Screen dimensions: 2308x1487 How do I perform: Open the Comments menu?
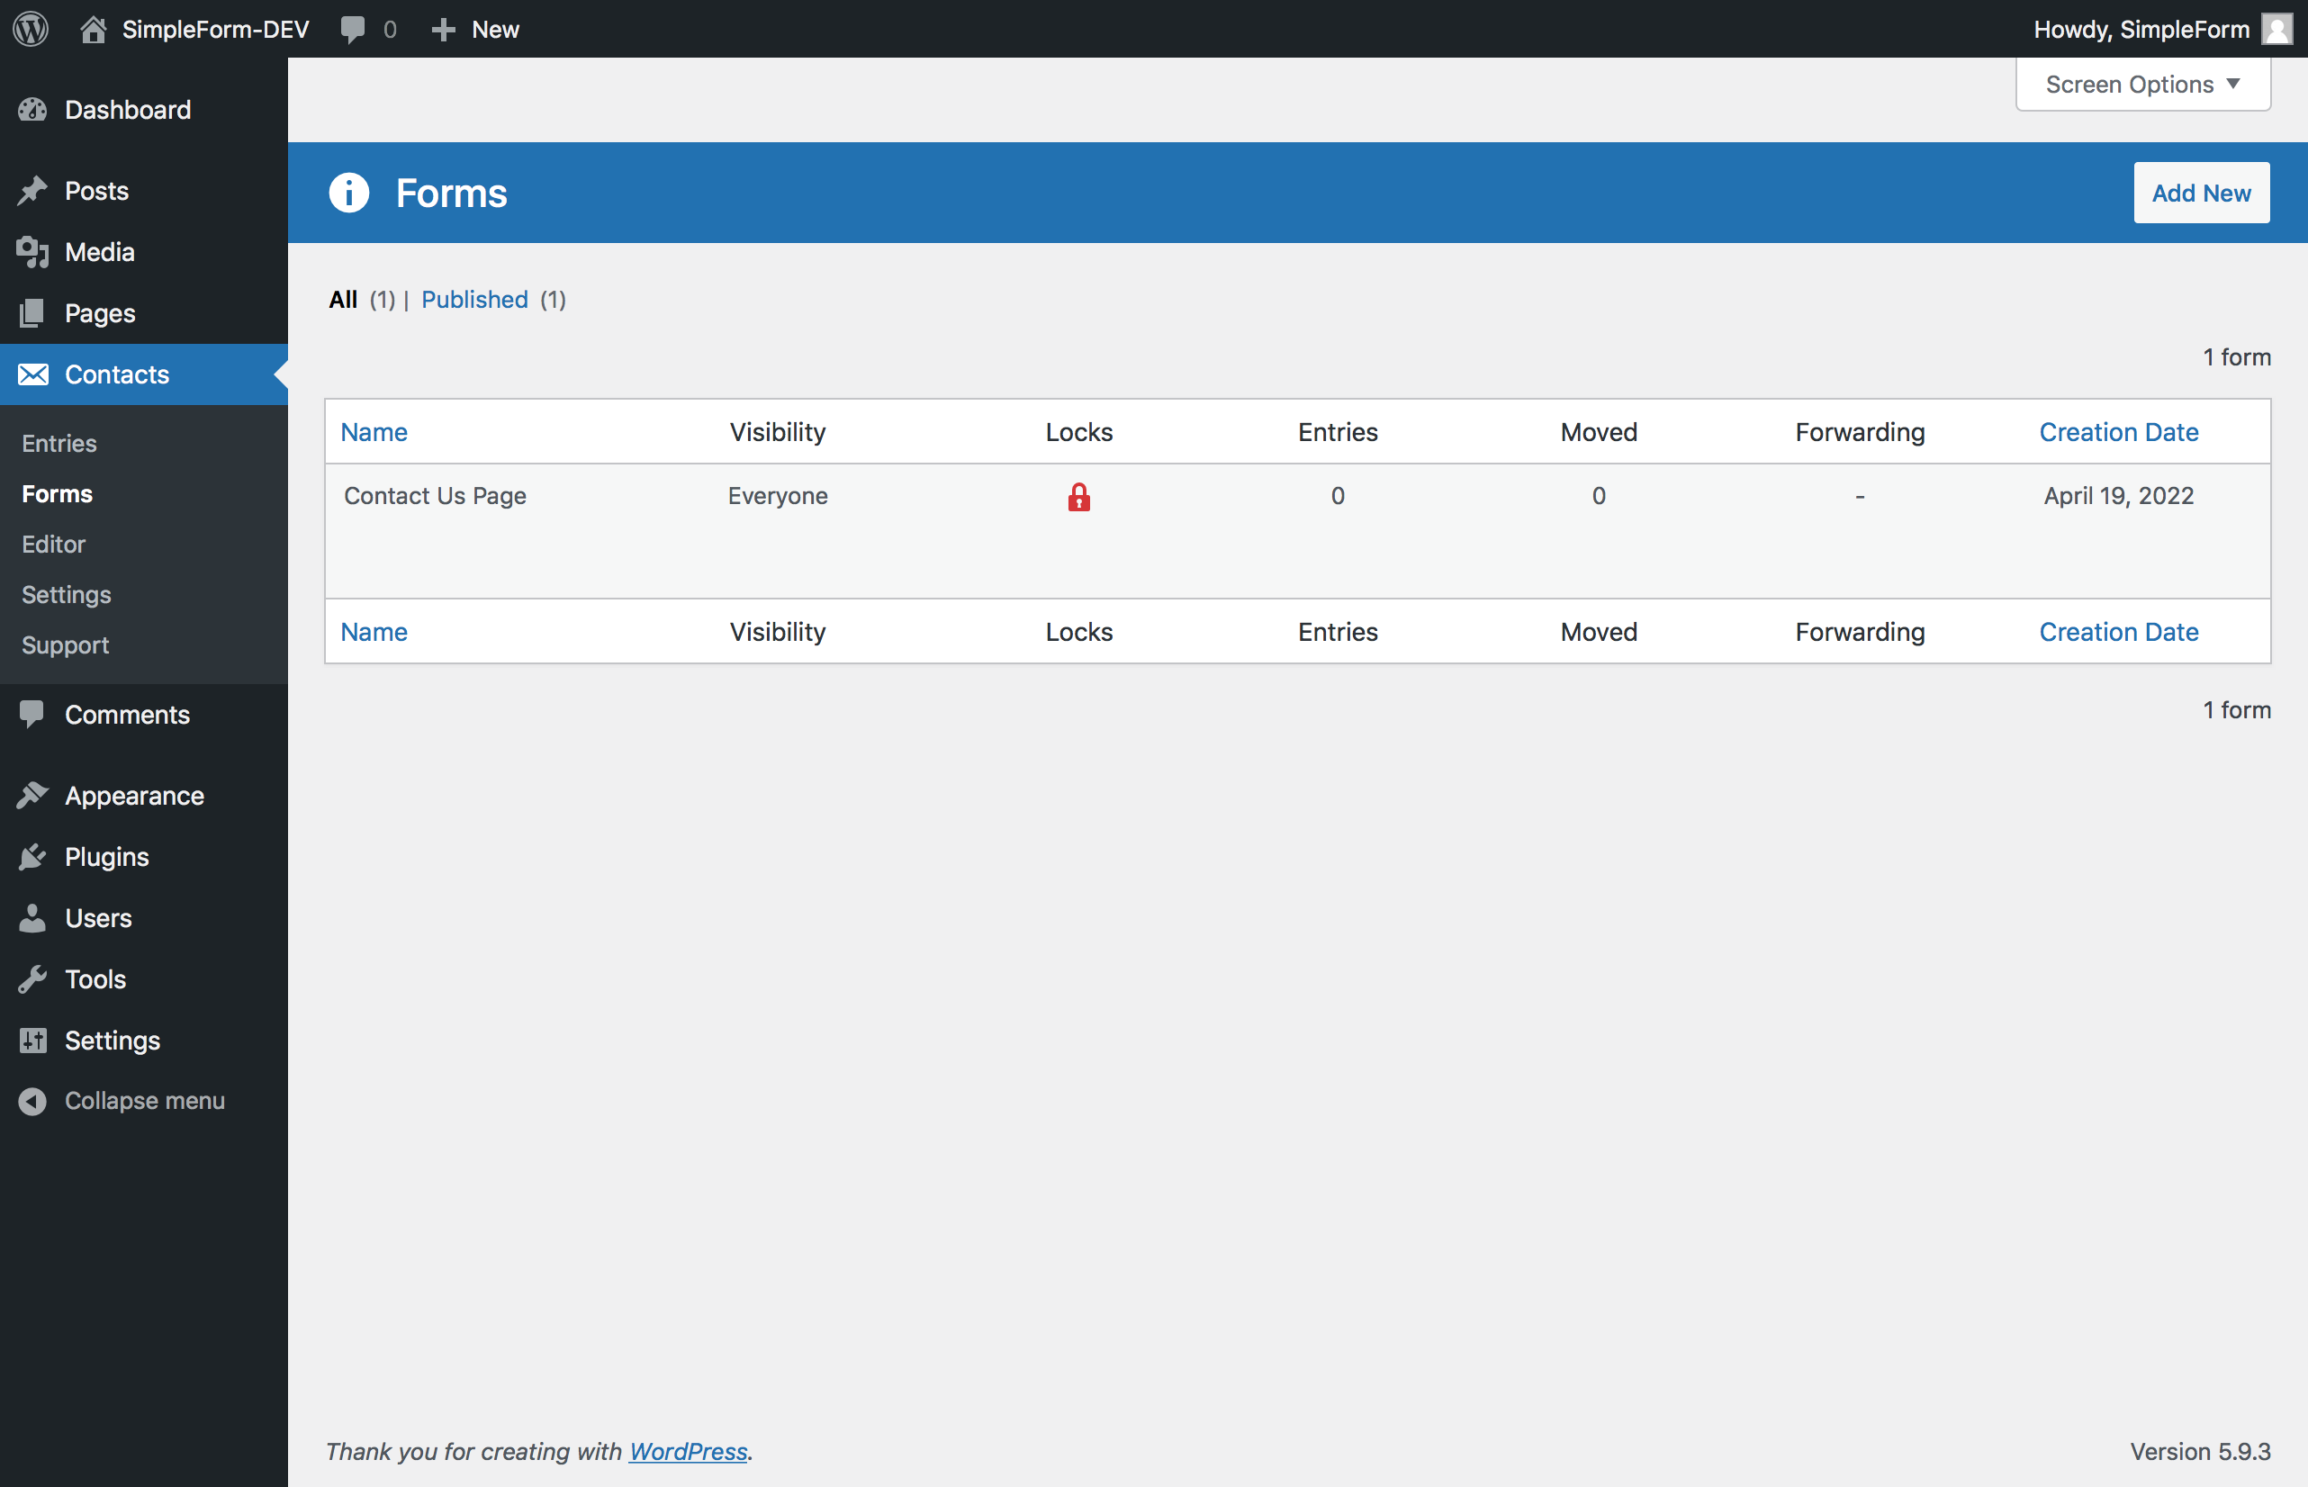click(144, 715)
